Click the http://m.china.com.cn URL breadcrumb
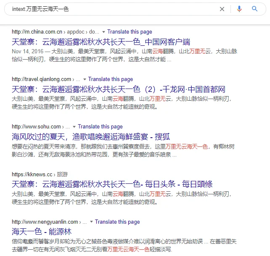This screenshot has width=270, height=256. [37, 32]
